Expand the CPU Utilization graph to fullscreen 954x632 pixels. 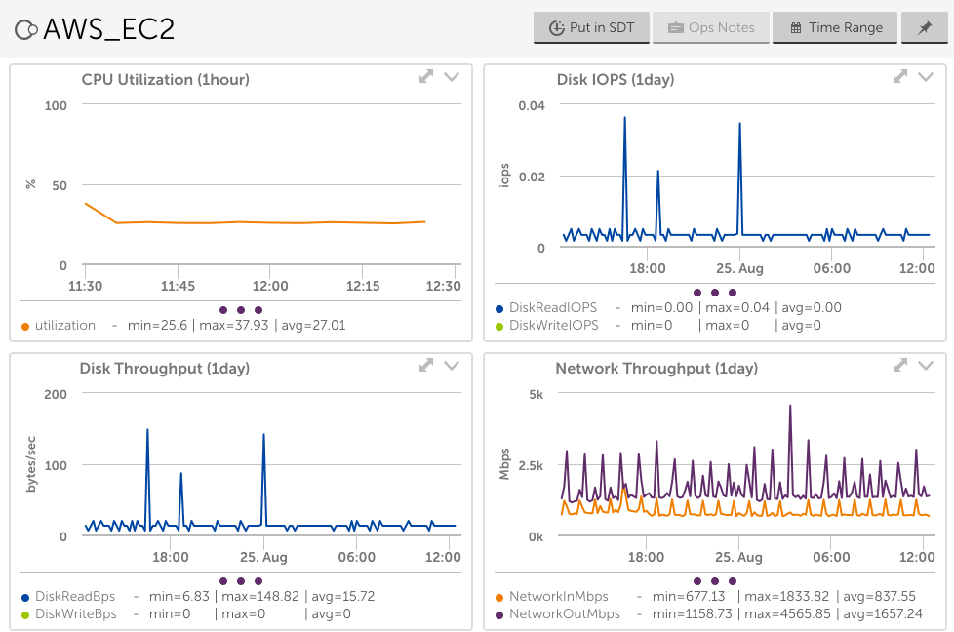(x=426, y=77)
